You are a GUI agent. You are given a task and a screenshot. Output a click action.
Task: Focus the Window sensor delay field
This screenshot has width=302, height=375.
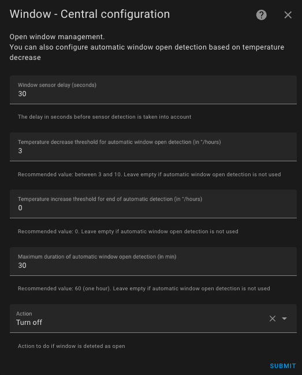point(153,90)
